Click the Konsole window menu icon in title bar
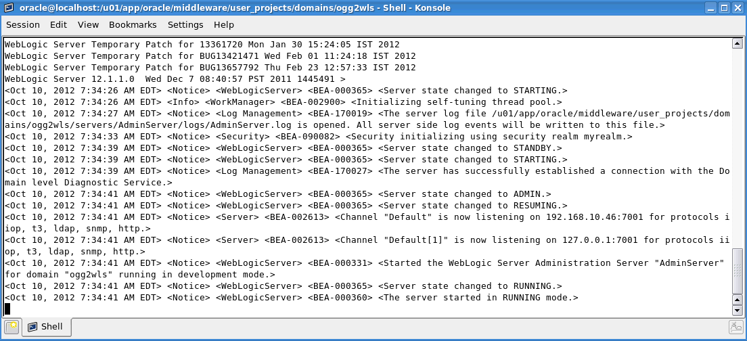 tap(9, 8)
